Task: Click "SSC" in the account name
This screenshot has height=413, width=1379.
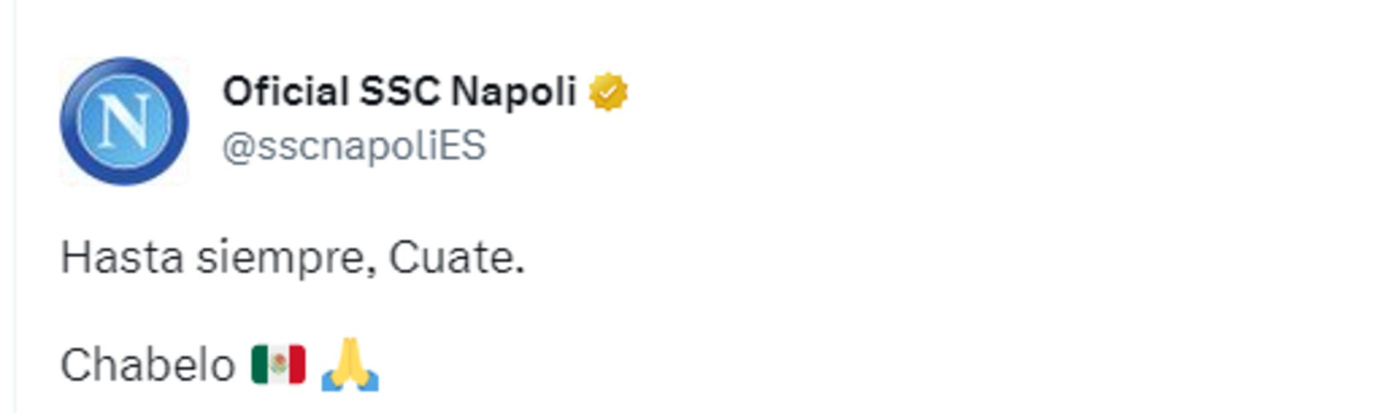Action: [x=400, y=91]
